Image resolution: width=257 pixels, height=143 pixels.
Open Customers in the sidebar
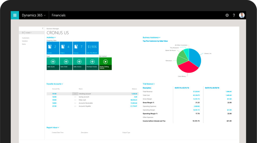click(x=26, y=38)
